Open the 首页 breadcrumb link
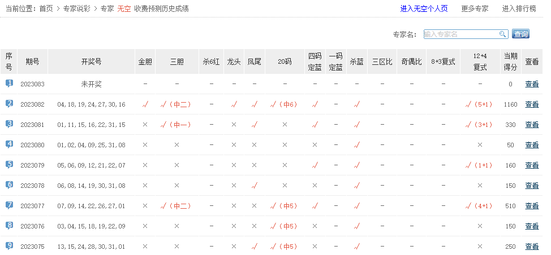 (46, 8)
